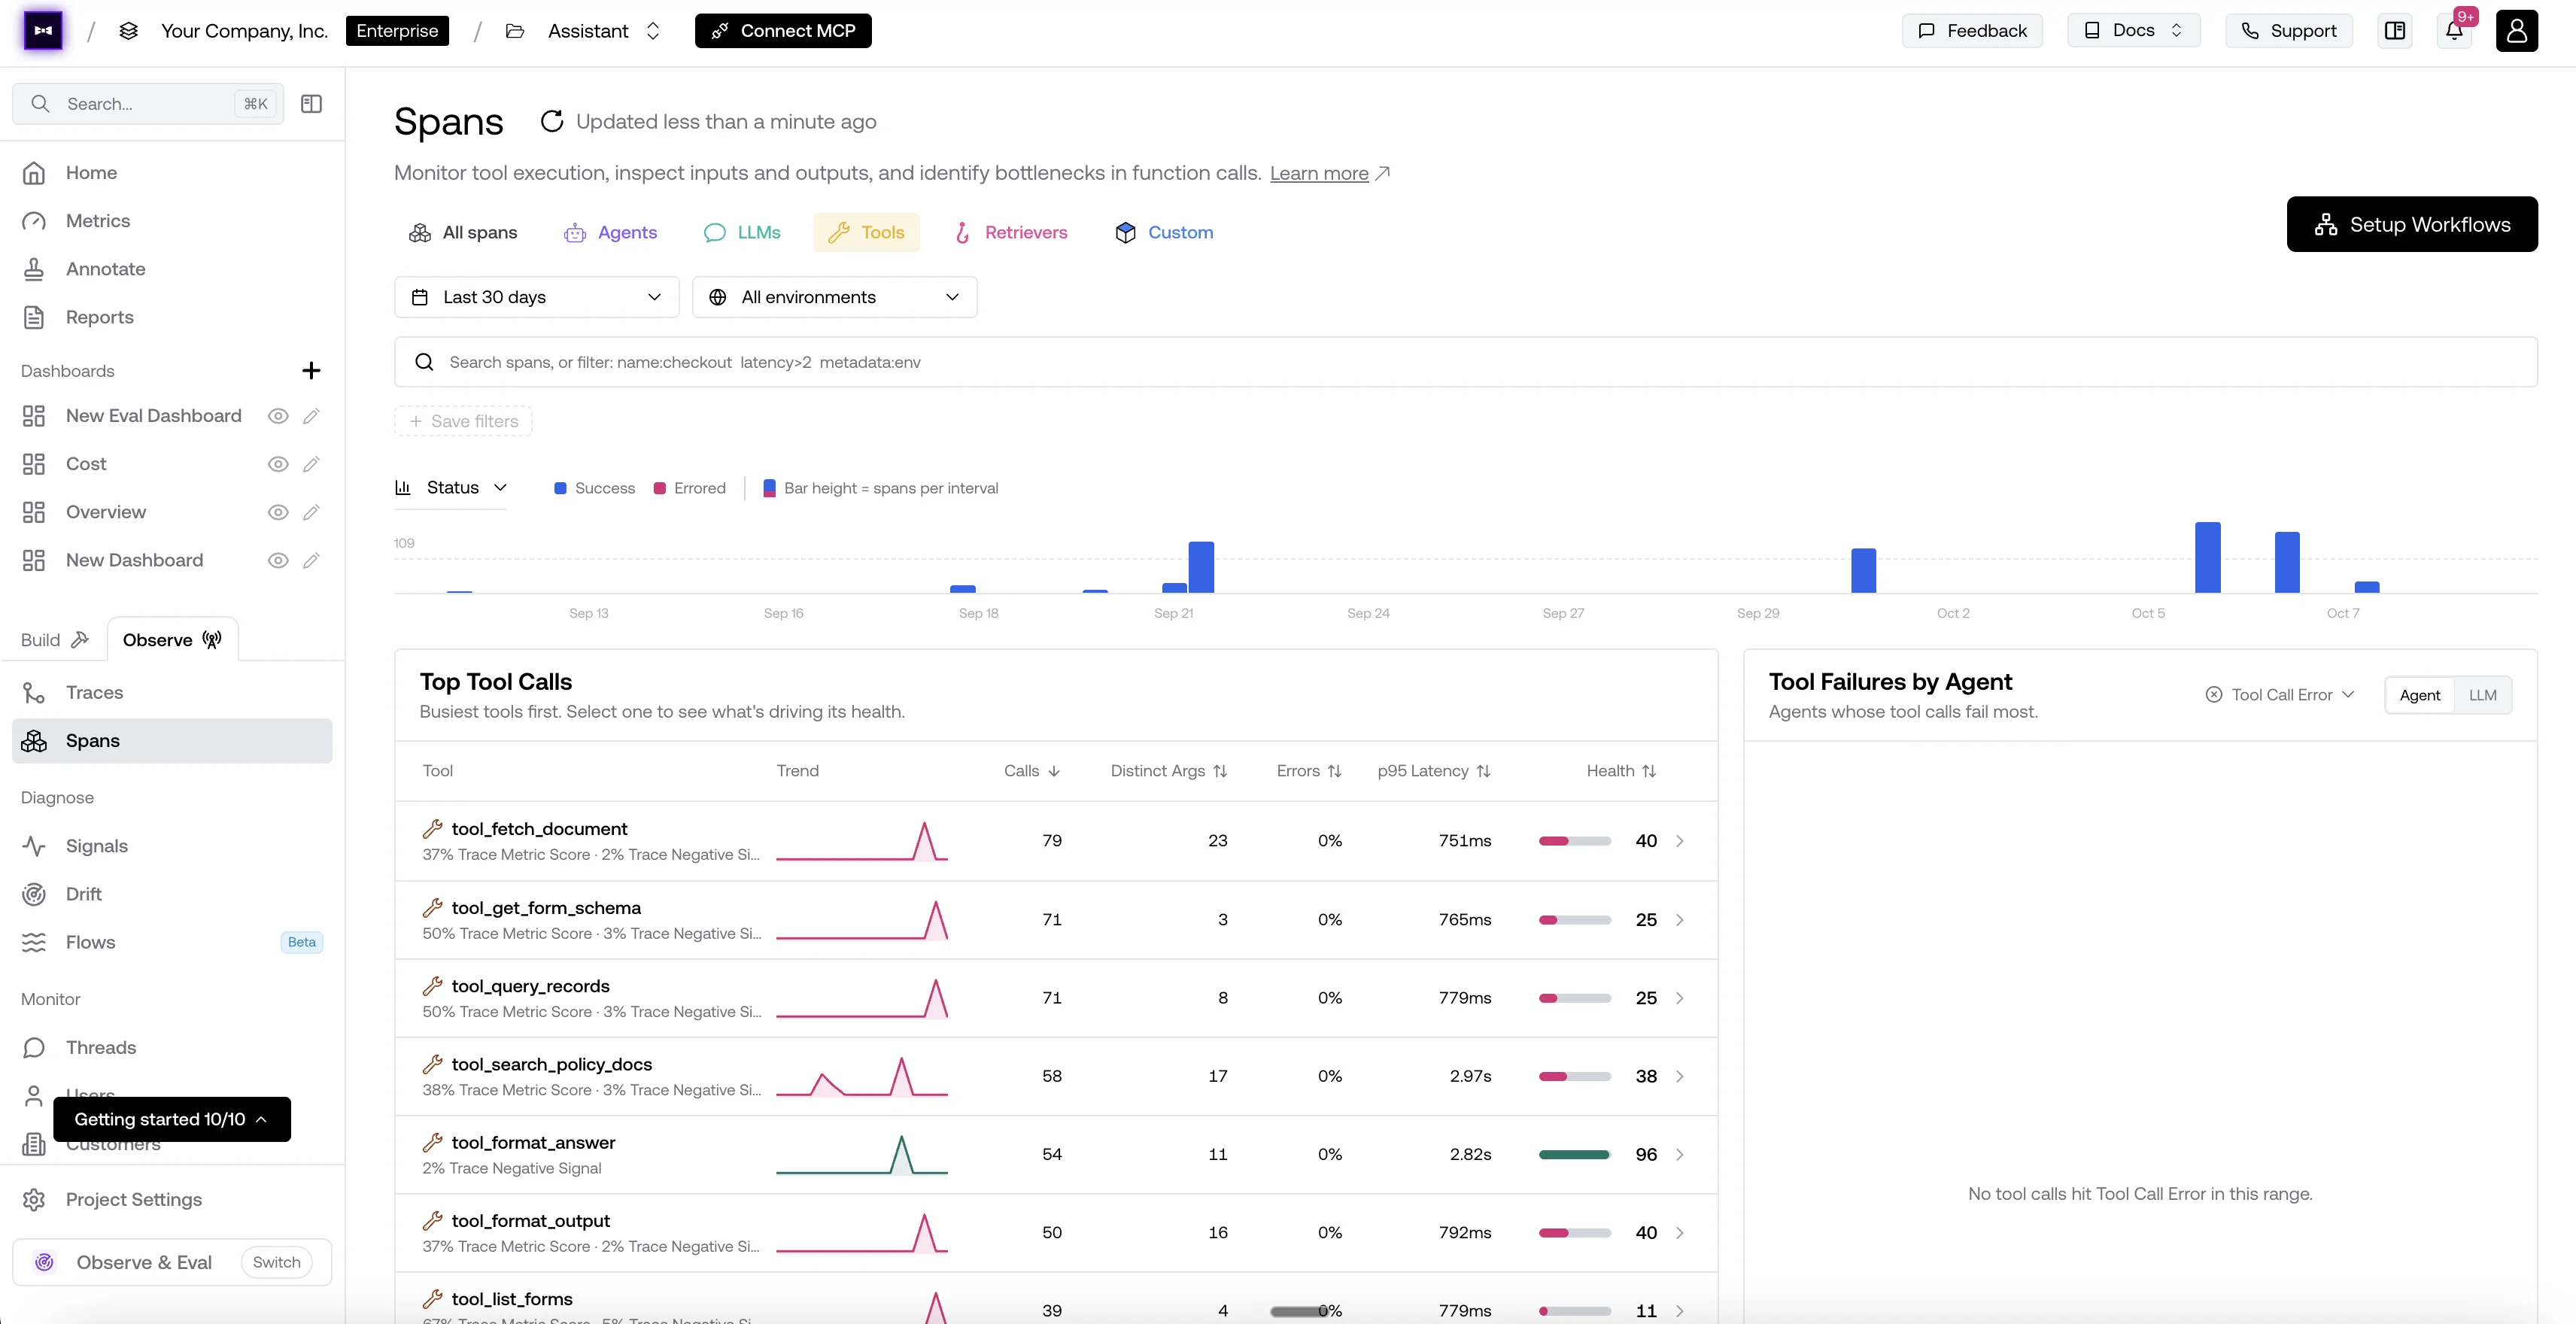Toggle visibility of Overview dashboard

pyautogui.click(x=278, y=512)
